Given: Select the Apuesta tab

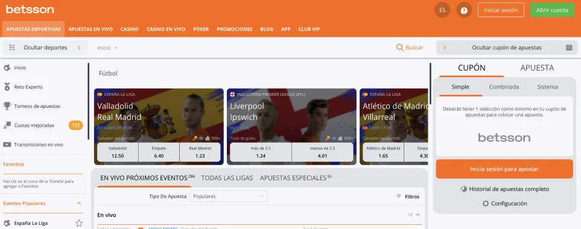Looking at the screenshot, I should point(537,68).
